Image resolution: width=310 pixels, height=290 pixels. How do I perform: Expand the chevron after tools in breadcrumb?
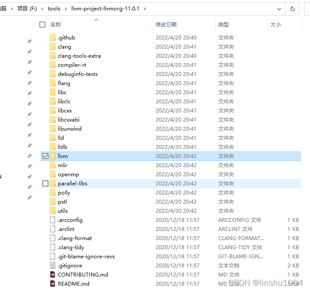(66, 9)
